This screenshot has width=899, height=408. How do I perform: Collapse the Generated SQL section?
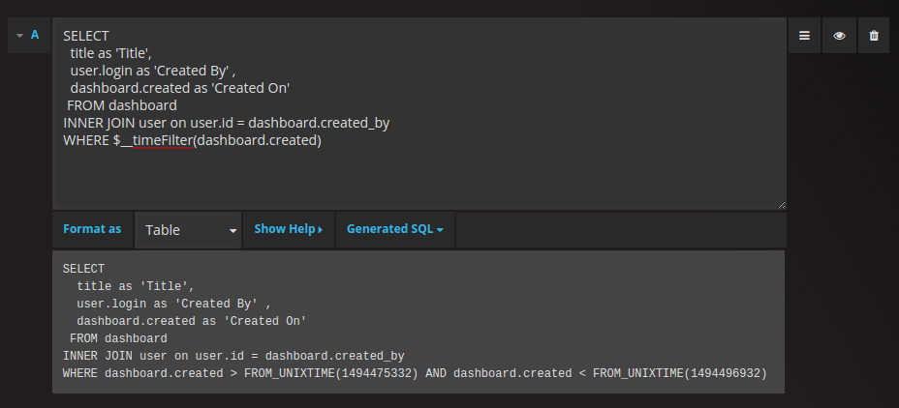tap(394, 229)
